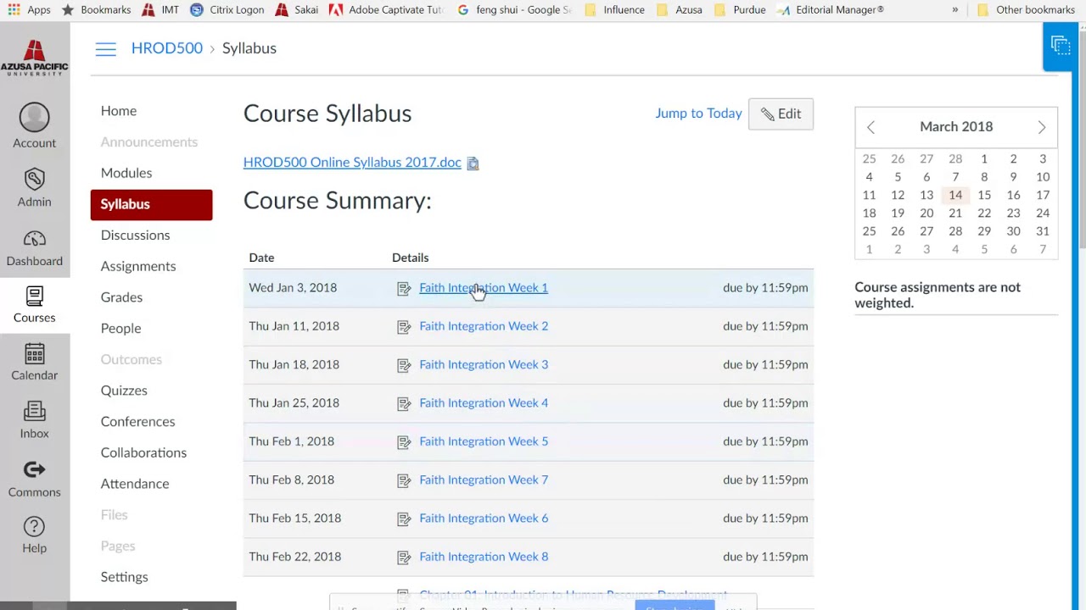Viewport: 1086px width, 610px height.
Task: Open the Other bookmarks folder
Action: (1026, 9)
